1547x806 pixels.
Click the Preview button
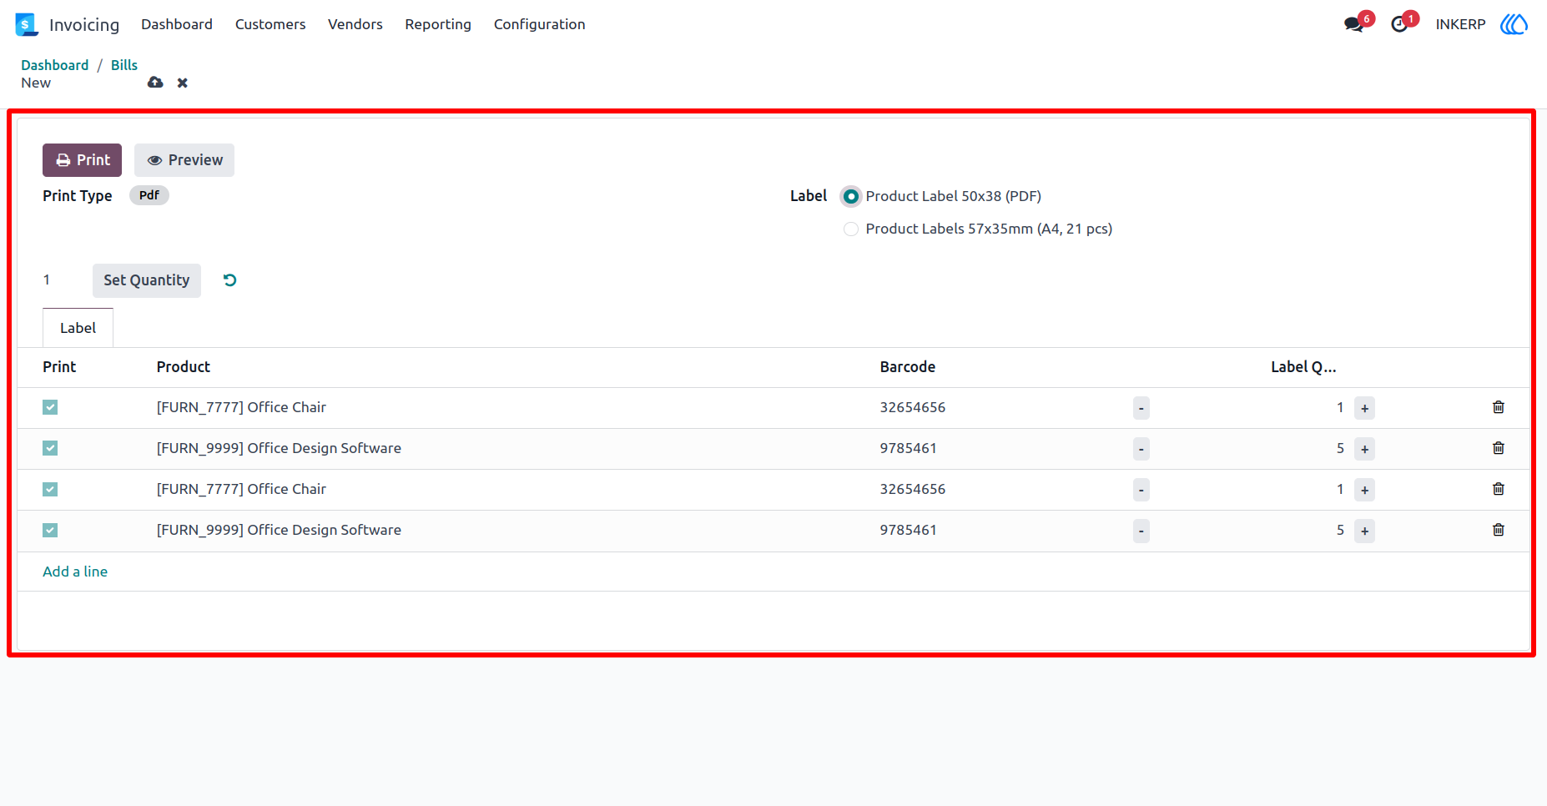[x=184, y=160]
